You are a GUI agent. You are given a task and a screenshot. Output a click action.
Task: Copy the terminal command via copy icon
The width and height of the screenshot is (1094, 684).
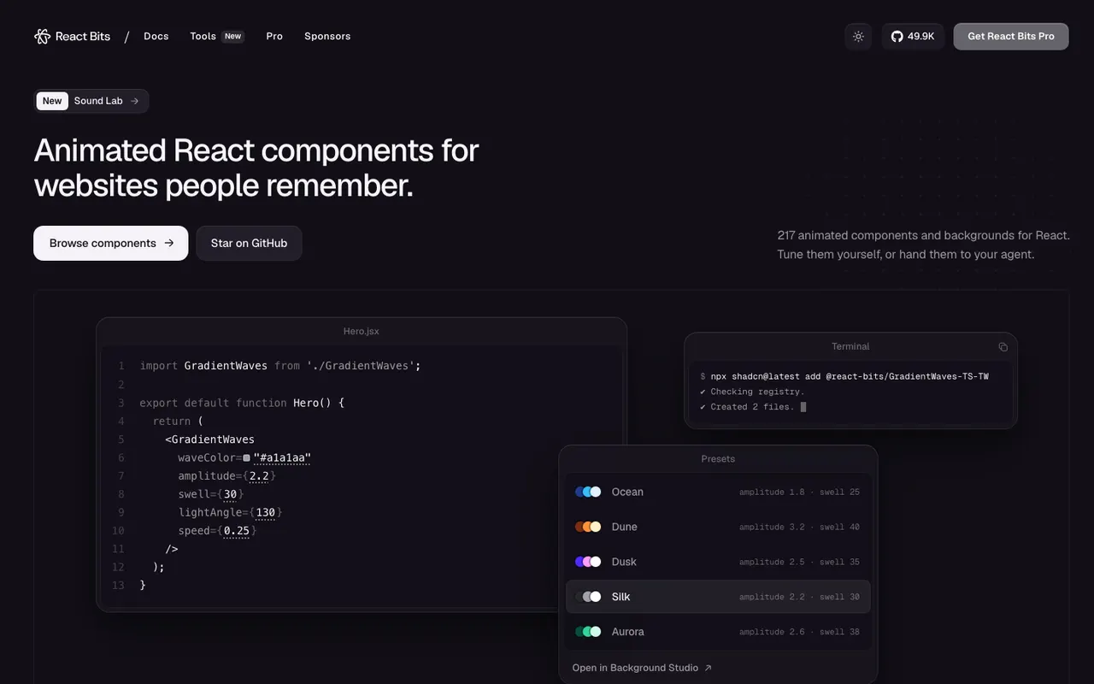point(1003,347)
